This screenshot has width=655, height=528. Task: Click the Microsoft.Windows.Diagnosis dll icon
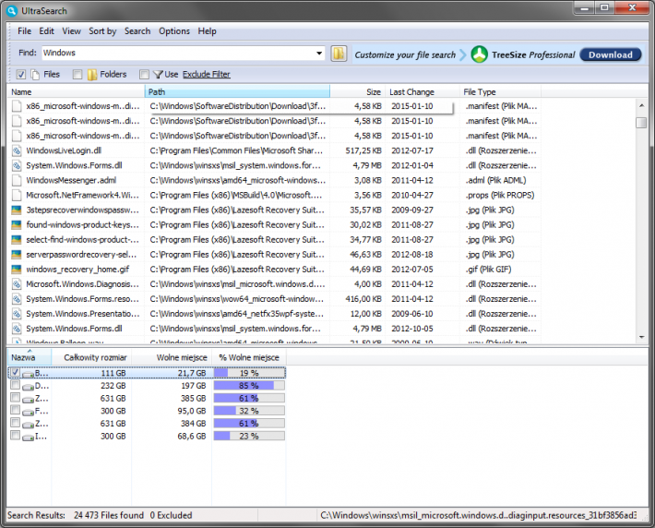[x=17, y=284]
